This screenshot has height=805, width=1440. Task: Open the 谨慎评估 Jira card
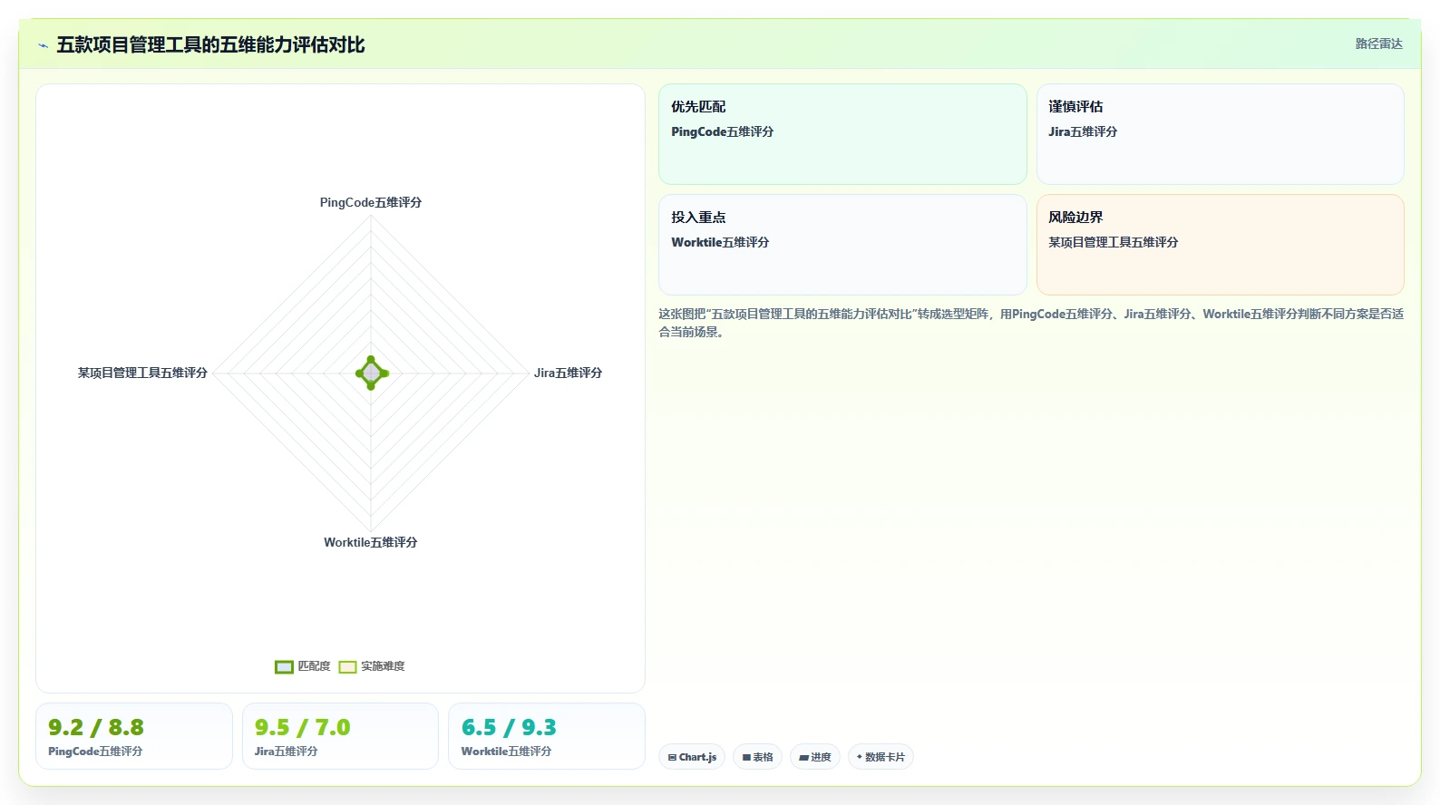pos(1220,134)
